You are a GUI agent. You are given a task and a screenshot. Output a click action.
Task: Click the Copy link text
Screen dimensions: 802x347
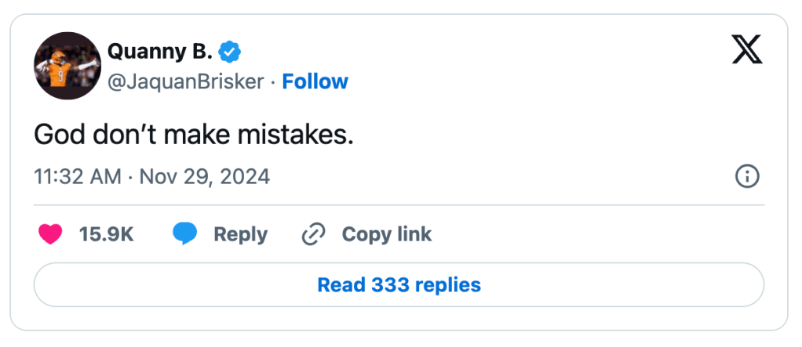(386, 233)
